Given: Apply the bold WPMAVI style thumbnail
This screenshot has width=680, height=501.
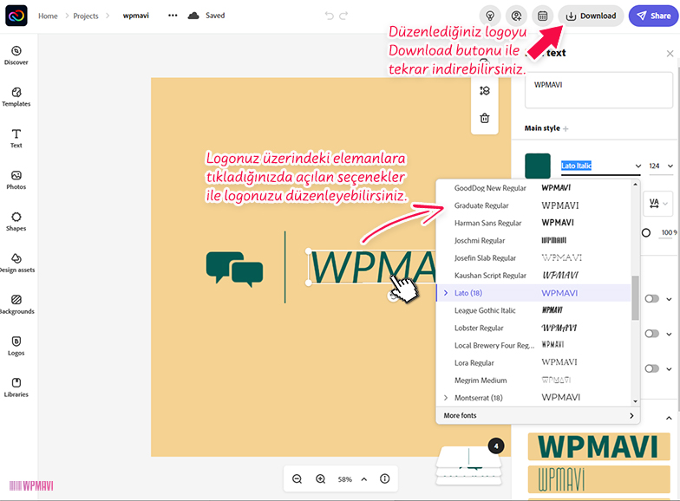Looking at the screenshot, I should click(598, 447).
